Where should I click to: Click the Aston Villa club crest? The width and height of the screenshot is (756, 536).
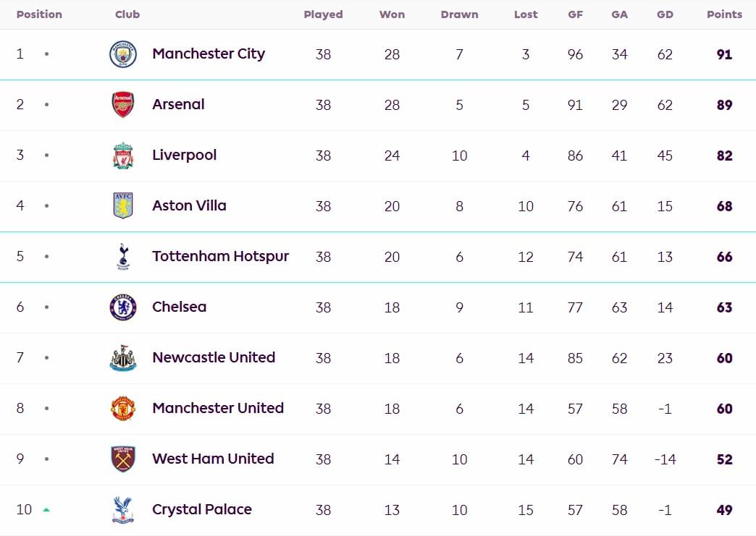tap(123, 205)
